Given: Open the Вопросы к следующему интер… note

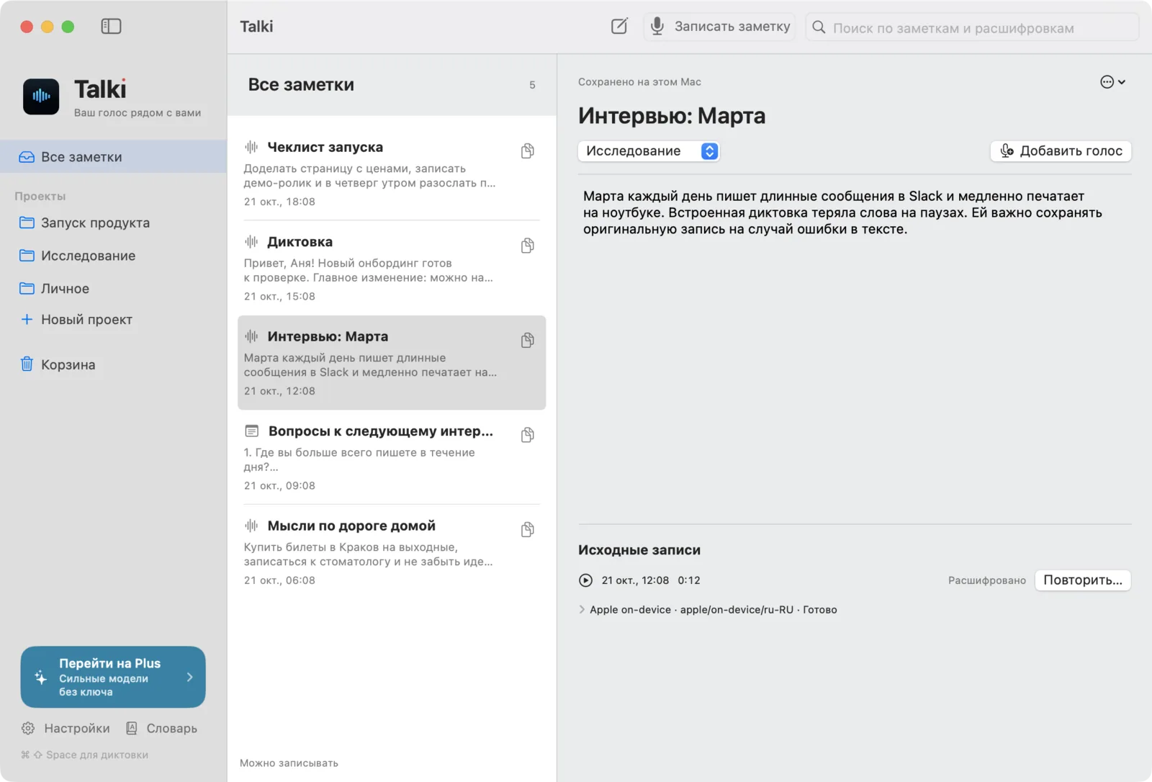Looking at the screenshot, I should [392, 457].
